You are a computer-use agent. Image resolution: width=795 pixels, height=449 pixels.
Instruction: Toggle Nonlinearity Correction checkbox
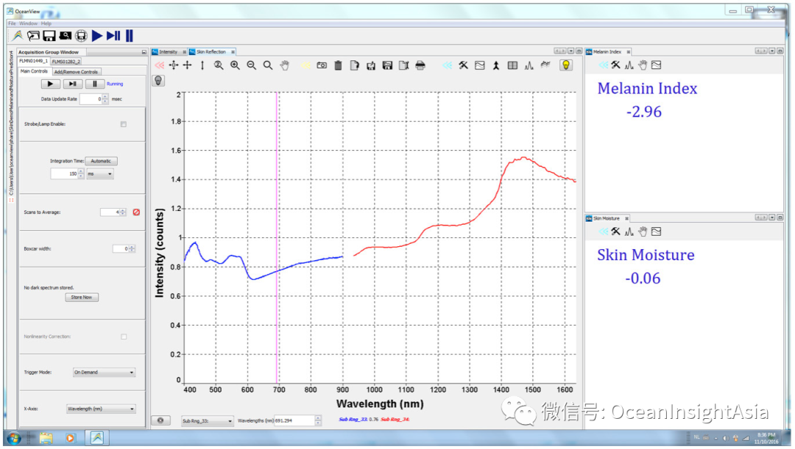124,337
